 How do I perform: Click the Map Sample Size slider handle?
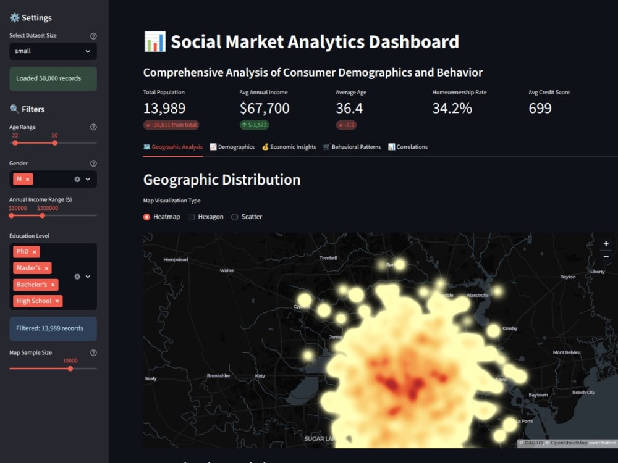[70, 369]
